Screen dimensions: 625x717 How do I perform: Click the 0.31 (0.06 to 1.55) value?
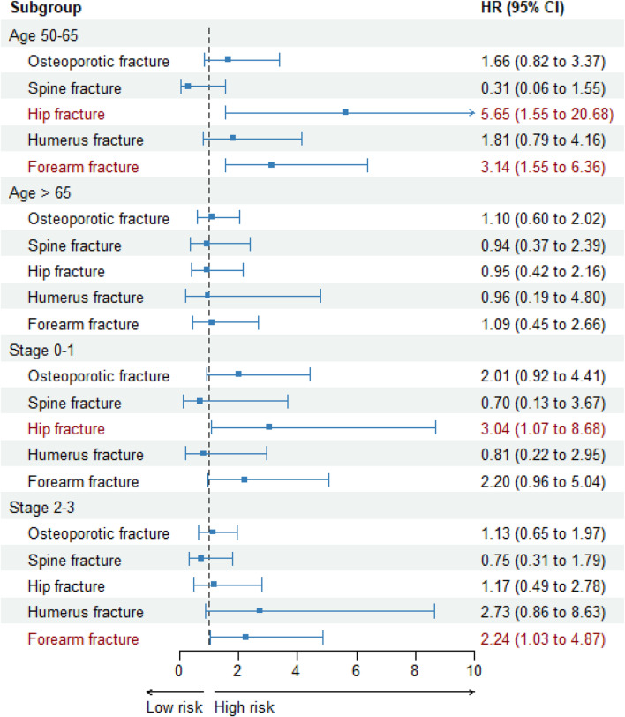543,87
